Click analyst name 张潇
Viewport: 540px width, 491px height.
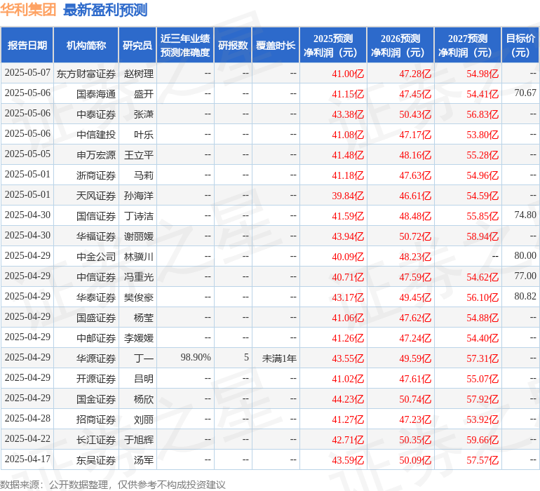pos(144,114)
